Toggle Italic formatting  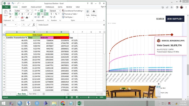click(19, 14)
